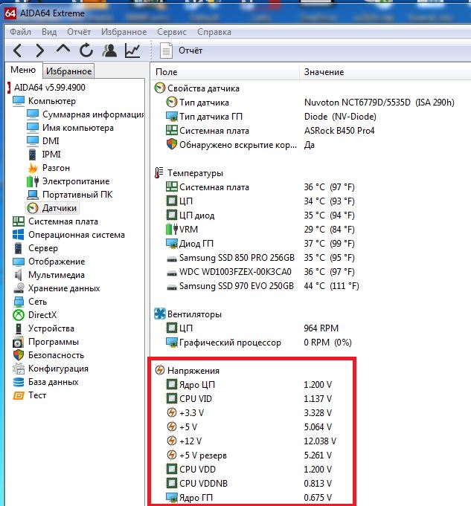This screenshot has width=471, height=506.
Task: Select the +12 V voltage row
Action: pyautogui.click(x=251, y=441)
